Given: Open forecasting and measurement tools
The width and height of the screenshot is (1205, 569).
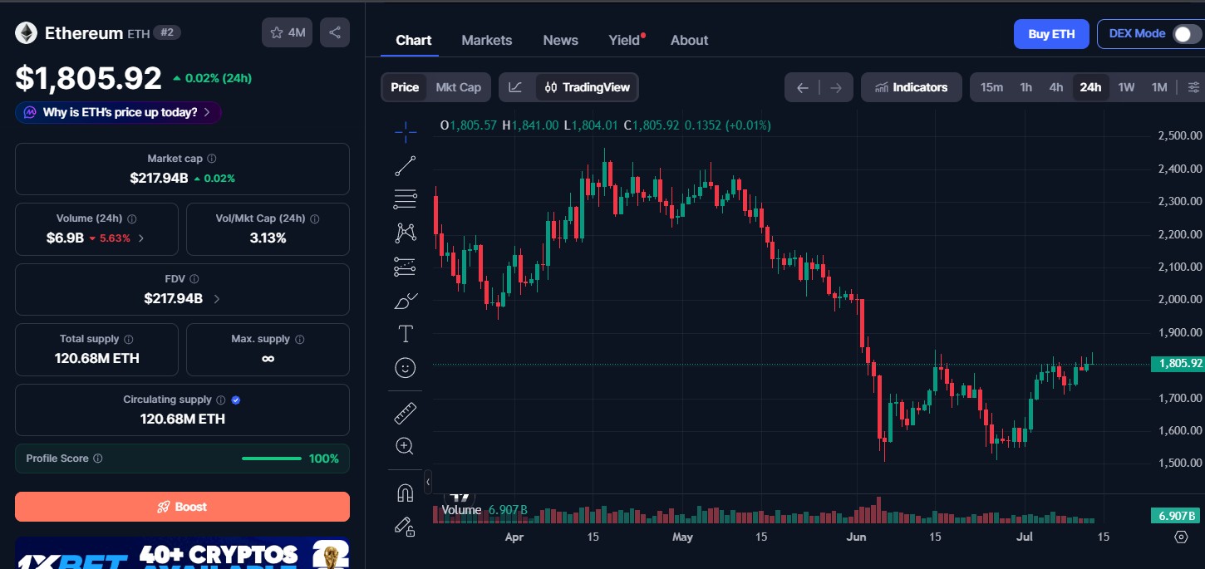Looking at the screenshot, I should [406, 267].
